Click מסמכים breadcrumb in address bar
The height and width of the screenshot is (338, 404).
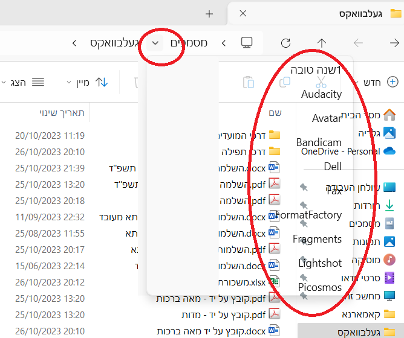(x=189, y=43)
